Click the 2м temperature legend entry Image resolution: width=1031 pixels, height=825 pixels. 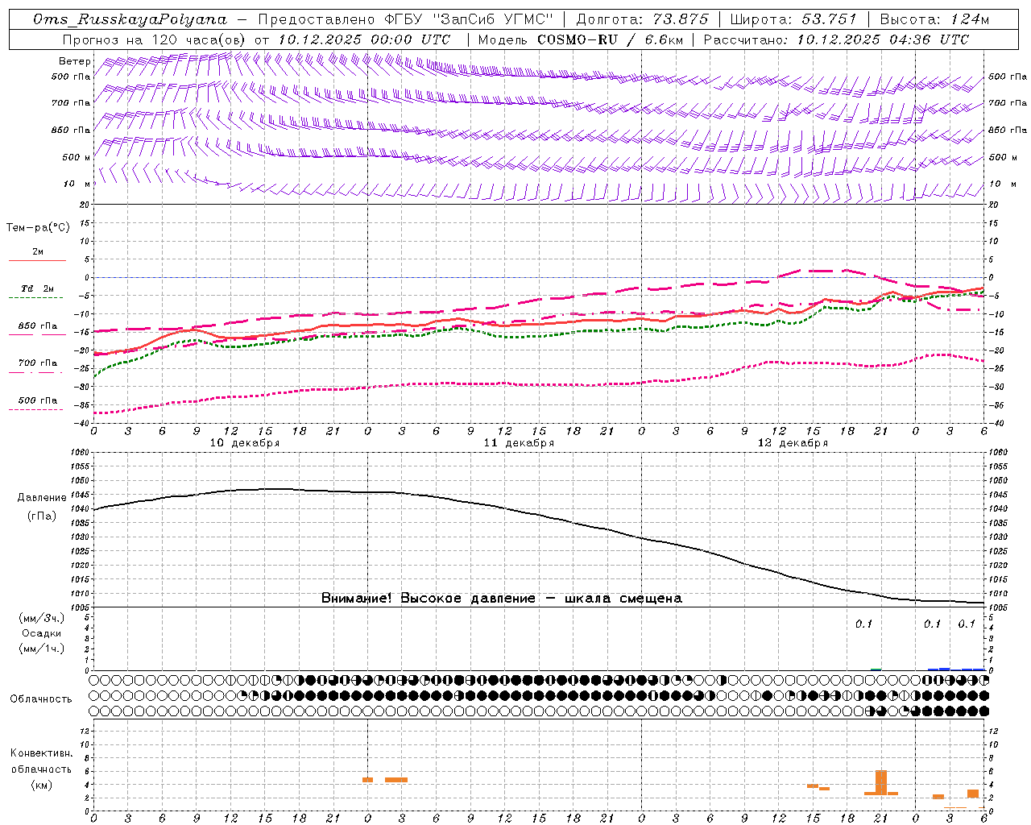[x=38, y=251]
